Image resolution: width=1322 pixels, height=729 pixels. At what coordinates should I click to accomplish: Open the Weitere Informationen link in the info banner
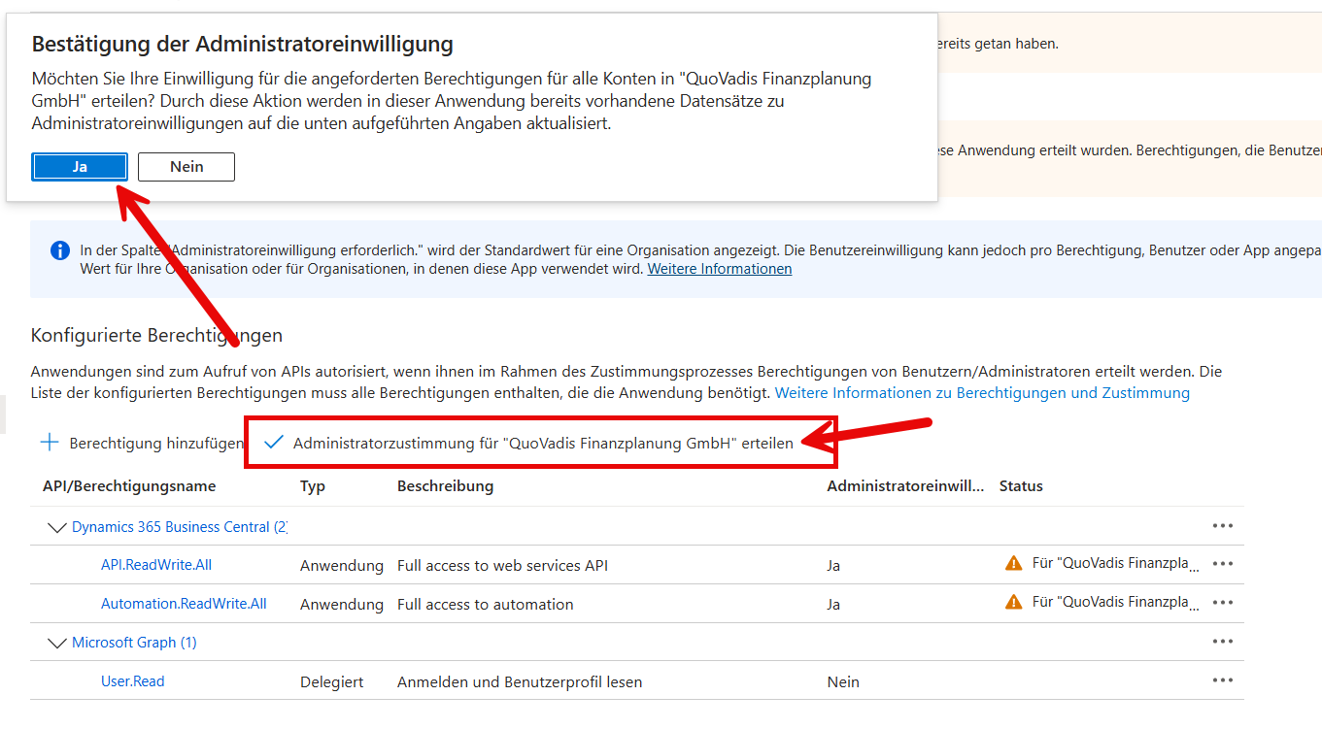point(720,269)
